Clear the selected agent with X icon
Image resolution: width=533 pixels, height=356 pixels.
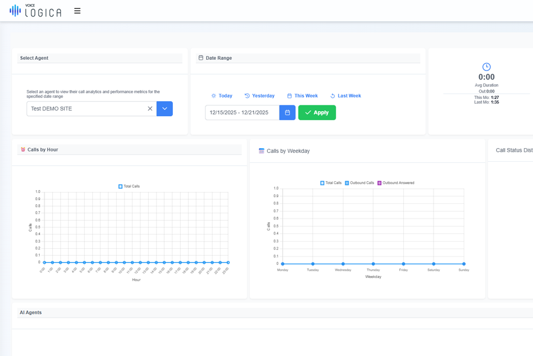(x=150, y=108)
